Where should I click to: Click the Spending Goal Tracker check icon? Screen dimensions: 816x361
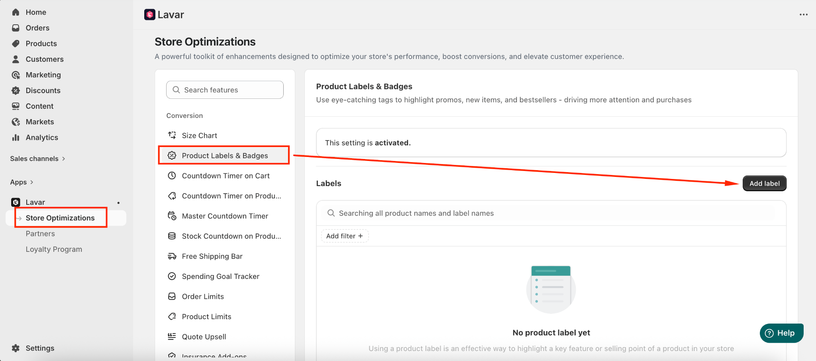172,276
